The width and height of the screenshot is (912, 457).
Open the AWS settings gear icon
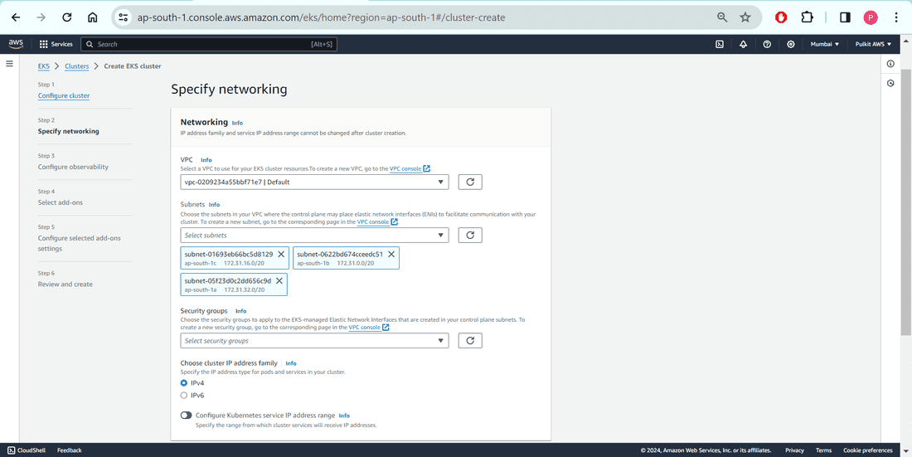pyautogui.click(x=791, y=44)
